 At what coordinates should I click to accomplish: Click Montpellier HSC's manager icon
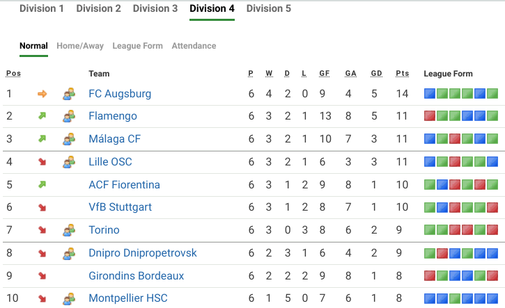click(x=68, y=299)
